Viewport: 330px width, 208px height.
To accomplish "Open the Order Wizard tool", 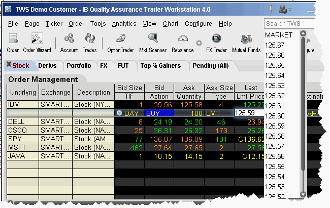I will (x=37, y=43).
